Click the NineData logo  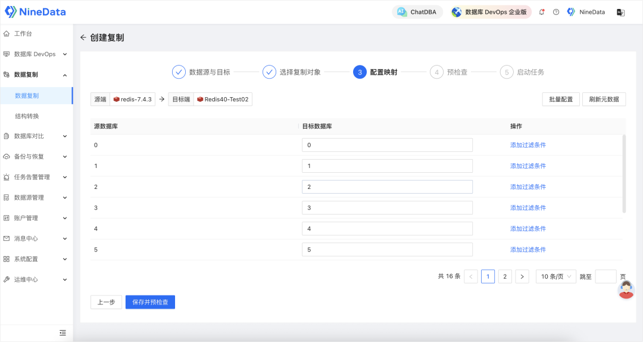(x=36, y=12)
